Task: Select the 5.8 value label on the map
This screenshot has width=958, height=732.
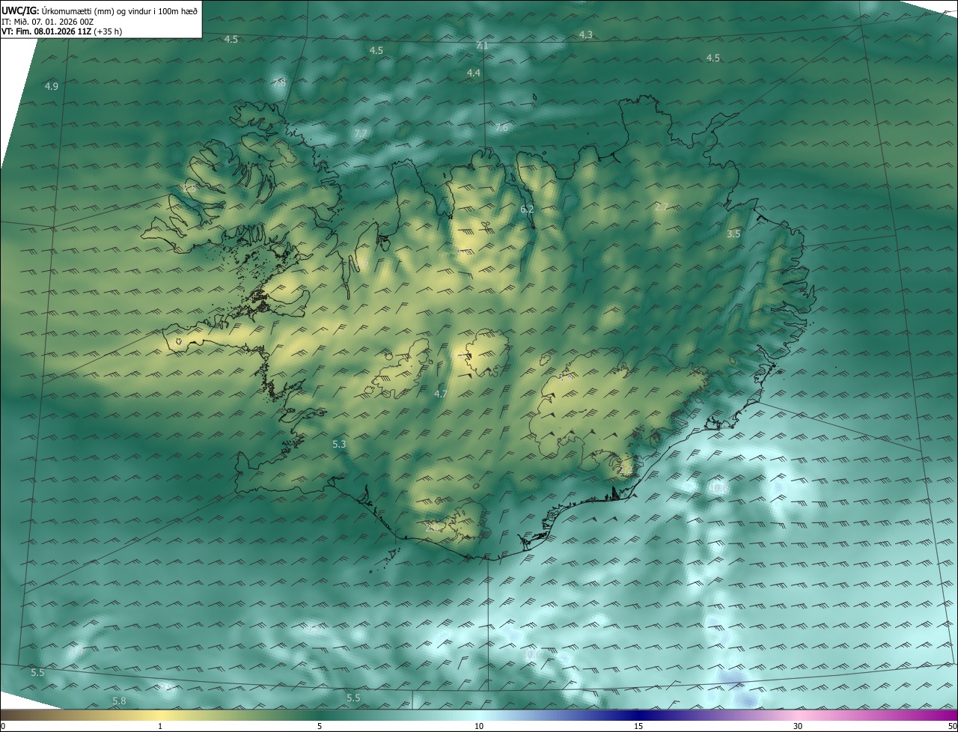Action: coord(119,701)
